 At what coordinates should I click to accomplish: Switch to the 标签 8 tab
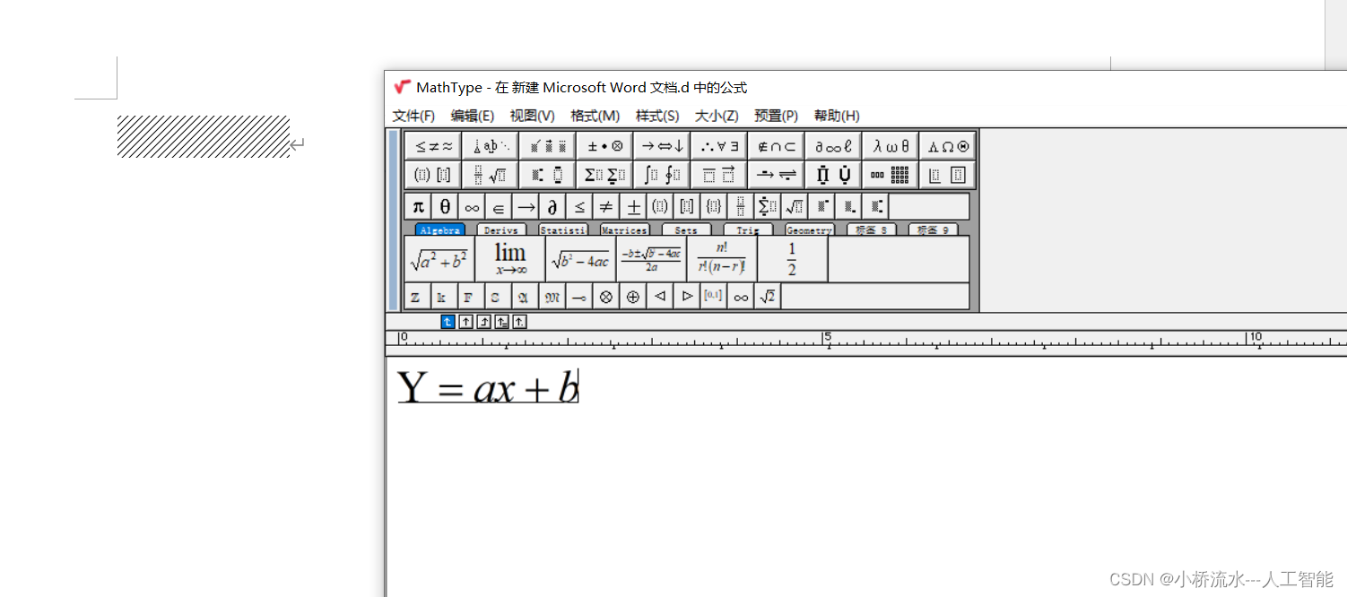[x=872, y=230]
